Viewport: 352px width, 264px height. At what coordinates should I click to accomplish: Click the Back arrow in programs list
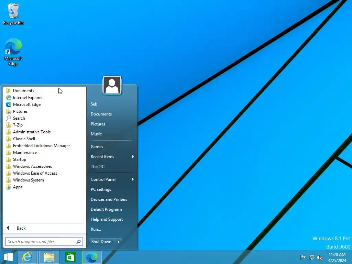(8, 228)
